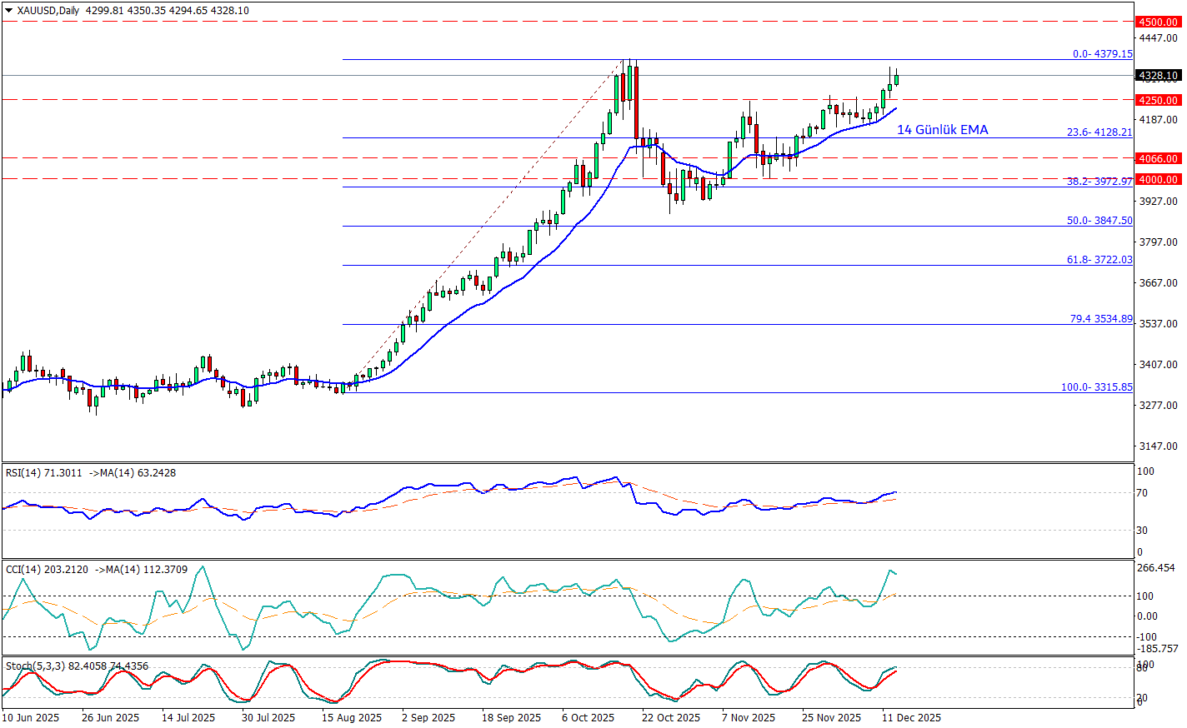
Task: Click the Fibonacci 79.4 3534.89 label
Action: coord(1100,319)
